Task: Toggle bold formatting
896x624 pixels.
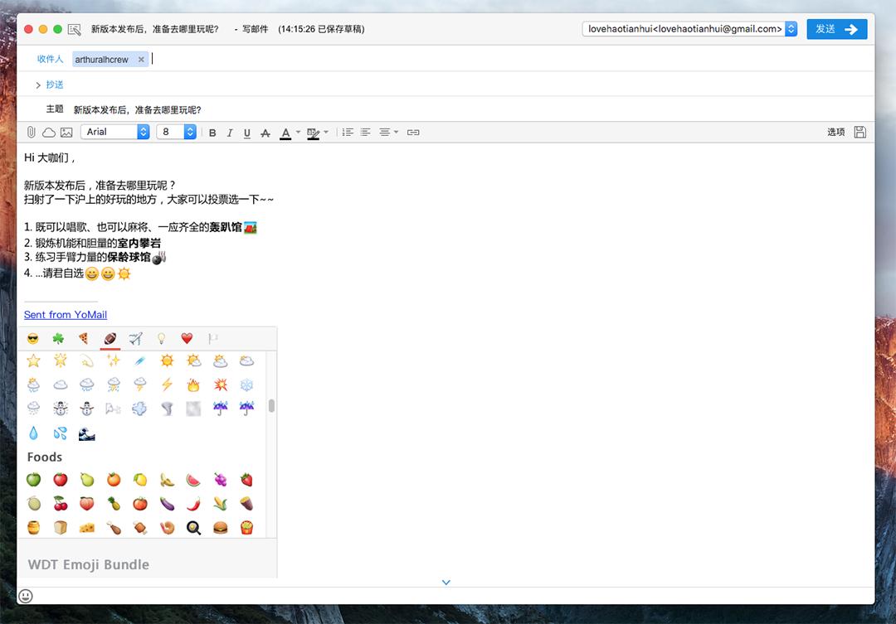Action: click(x=212, y=133)
